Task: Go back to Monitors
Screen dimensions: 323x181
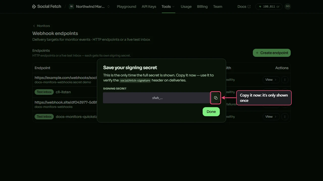Action: [x=42, y=26]
